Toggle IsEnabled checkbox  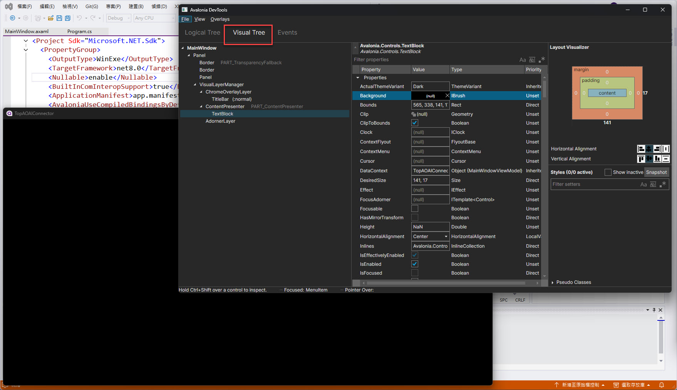point(415,264)
